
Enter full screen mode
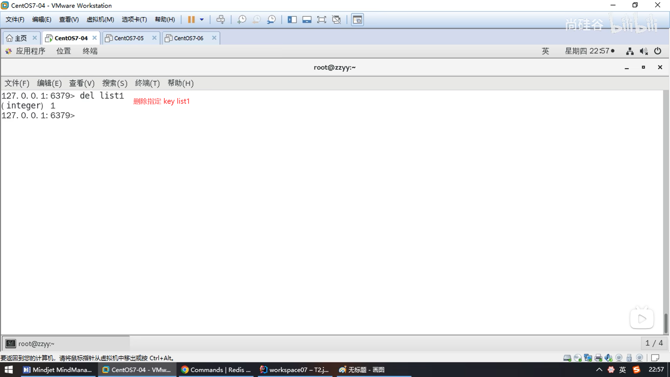point(321,20)
